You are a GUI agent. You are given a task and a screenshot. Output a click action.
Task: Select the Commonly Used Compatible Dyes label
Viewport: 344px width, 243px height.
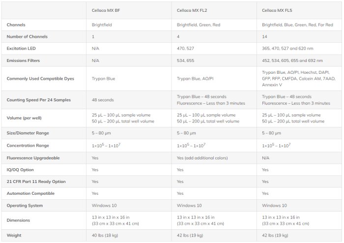pyautogui.click(x=38, y=78)
